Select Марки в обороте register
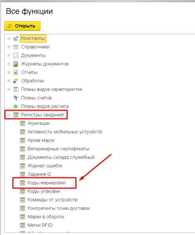The width and height of the screenshot is (195, 235). (45, 217)
